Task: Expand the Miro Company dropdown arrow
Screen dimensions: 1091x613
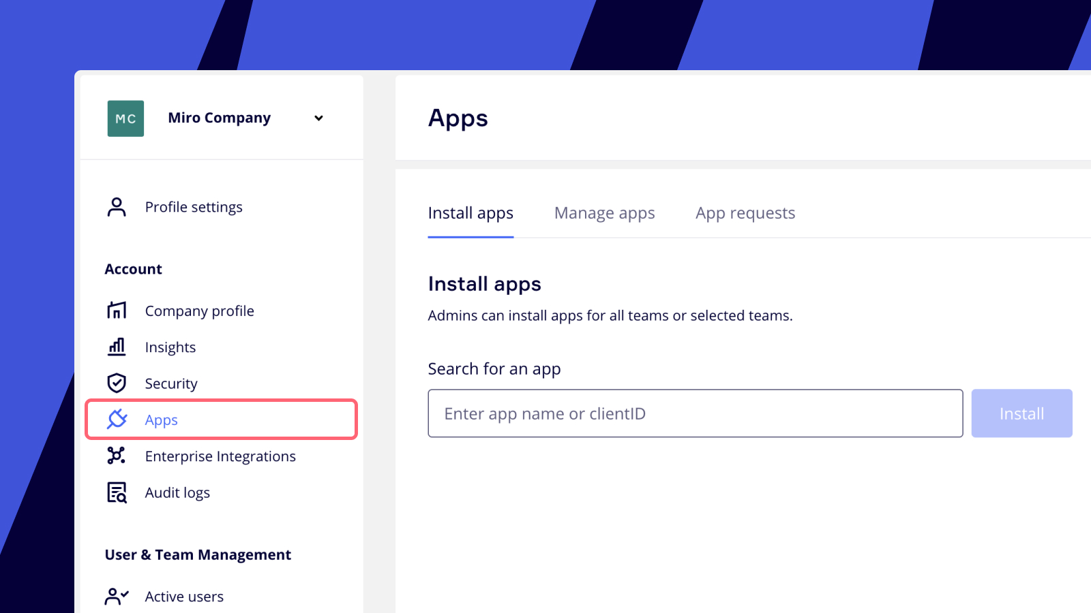Action: (318, 119)
